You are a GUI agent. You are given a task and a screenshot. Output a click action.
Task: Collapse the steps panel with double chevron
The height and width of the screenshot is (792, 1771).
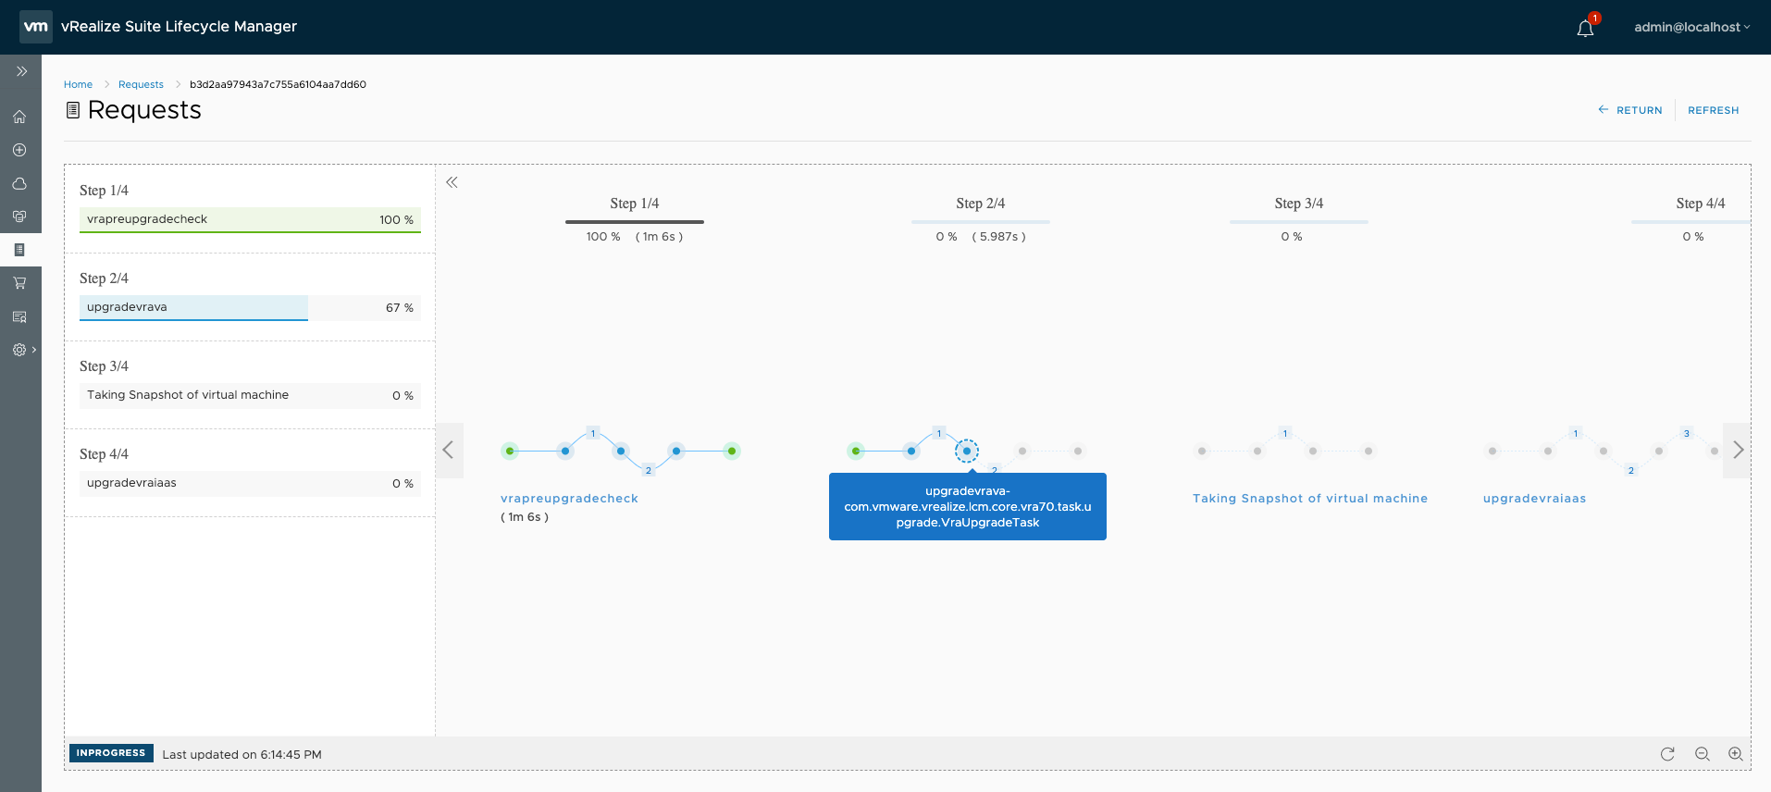pos(452,182)
